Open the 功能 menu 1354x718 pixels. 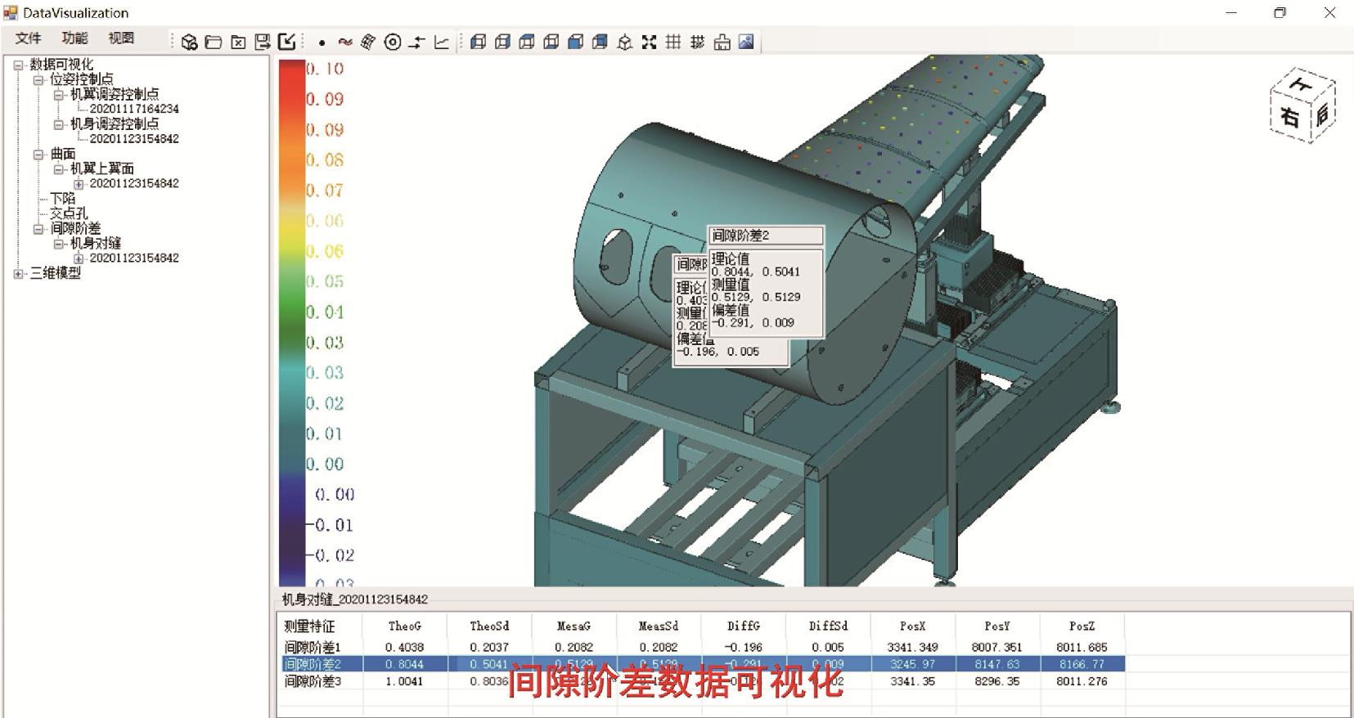74,38
